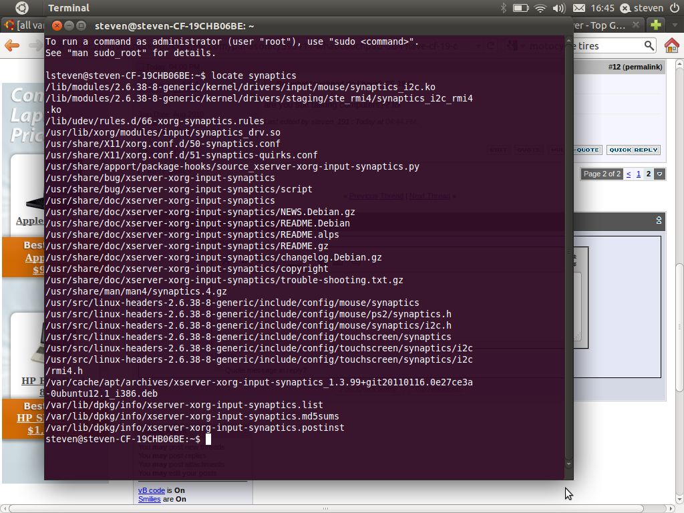The height and width of the screenshot is (513, 684).
Task: Click terminal line 'README.alps'
Action: (x=192, y=234)
